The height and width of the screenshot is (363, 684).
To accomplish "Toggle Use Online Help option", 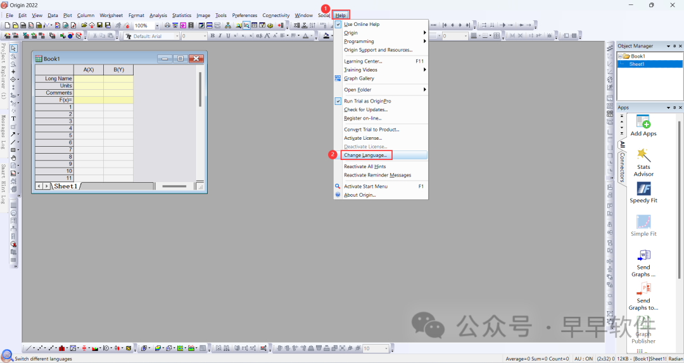I will (x=361, y=24).
